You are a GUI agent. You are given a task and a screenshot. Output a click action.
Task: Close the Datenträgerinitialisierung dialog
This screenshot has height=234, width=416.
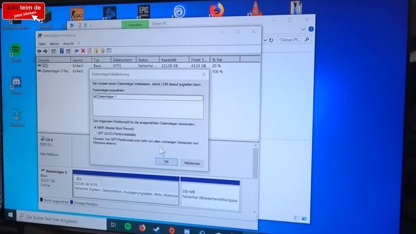click(x=203, y=75)
